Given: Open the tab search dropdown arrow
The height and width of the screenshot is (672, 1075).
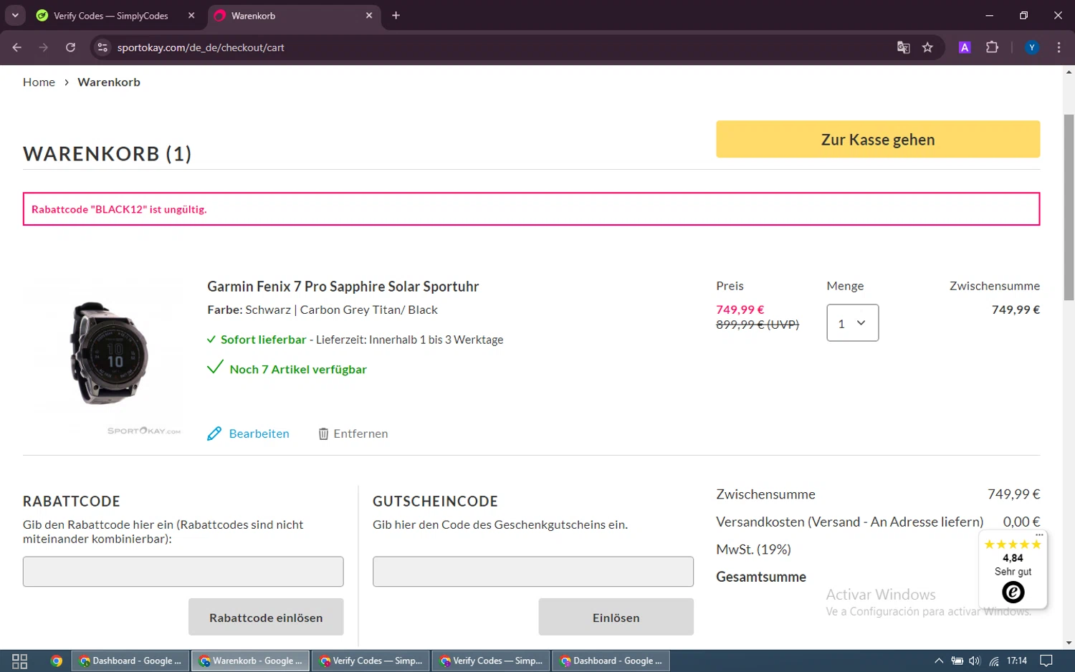Looking at the screenshot, I should pos(15,15).
